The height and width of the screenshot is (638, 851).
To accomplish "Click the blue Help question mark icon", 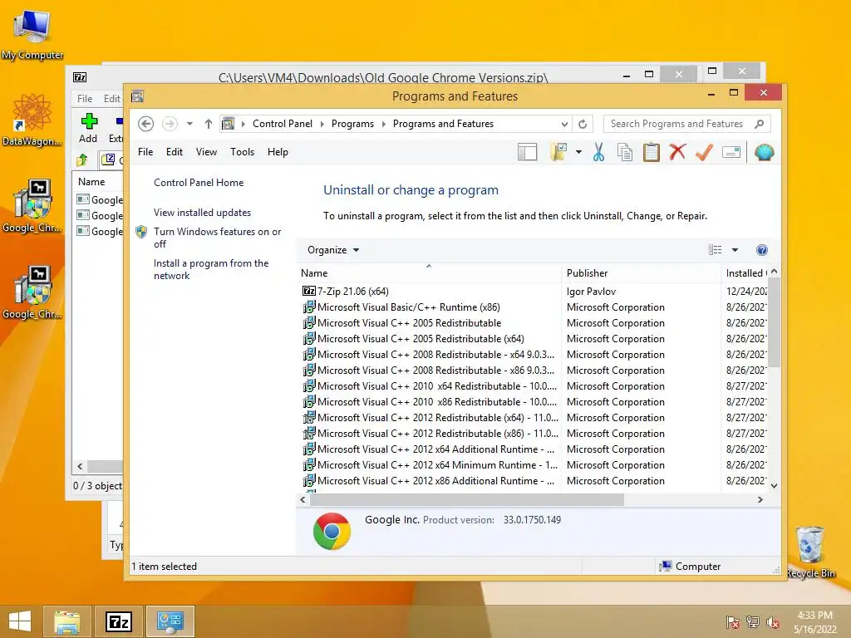I will click(x=762, y=250).
